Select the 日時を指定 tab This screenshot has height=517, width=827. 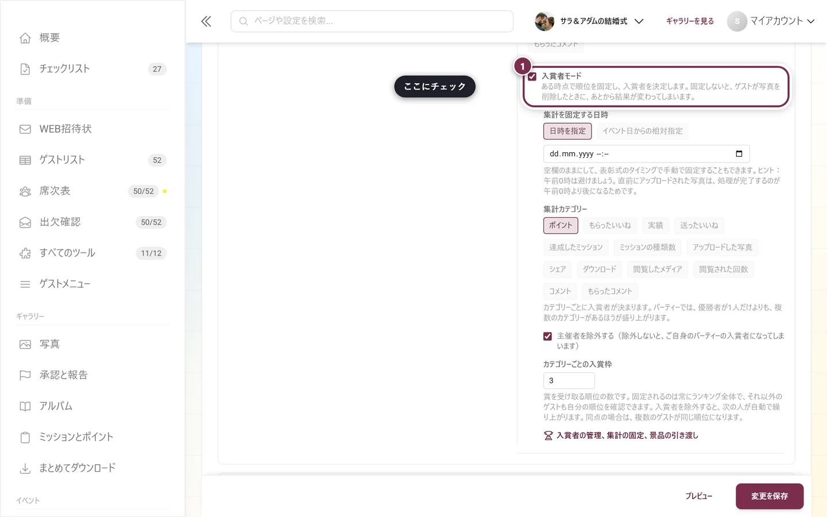point(567,131)
